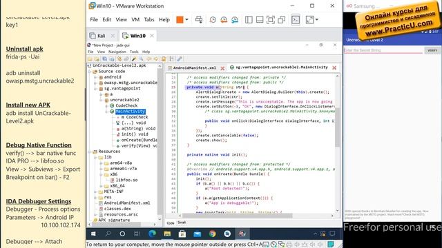
Task: Click the Enter the Secret String field
Action: (x=383, y=50)
